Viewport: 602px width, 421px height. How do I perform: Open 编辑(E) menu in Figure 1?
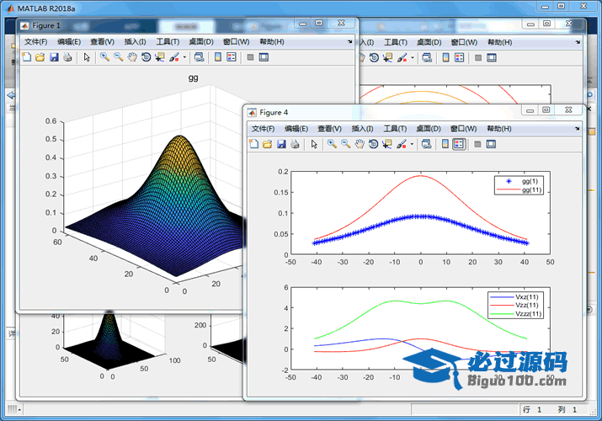coord(69,42)
